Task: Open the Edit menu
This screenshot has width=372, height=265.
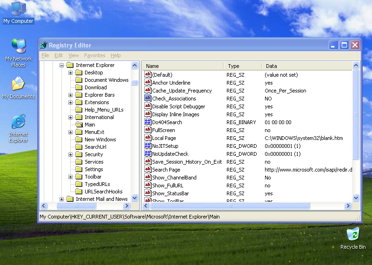Action: tap(59, 55)
